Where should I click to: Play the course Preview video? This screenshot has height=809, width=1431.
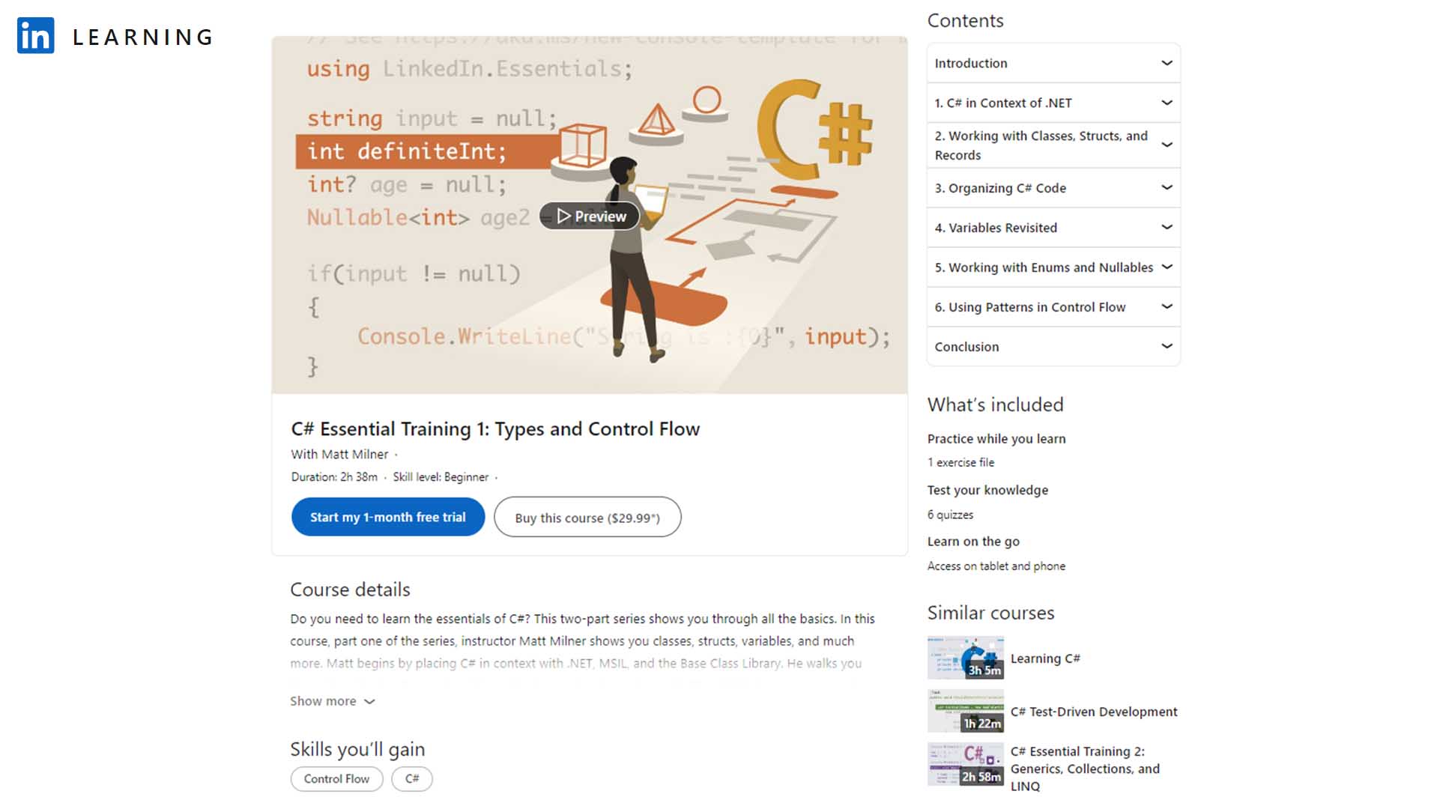(589, 216)
